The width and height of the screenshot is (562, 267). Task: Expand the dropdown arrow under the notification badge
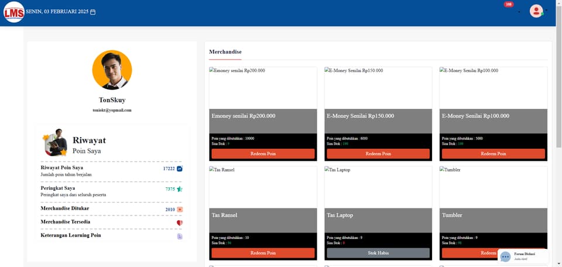519,12
